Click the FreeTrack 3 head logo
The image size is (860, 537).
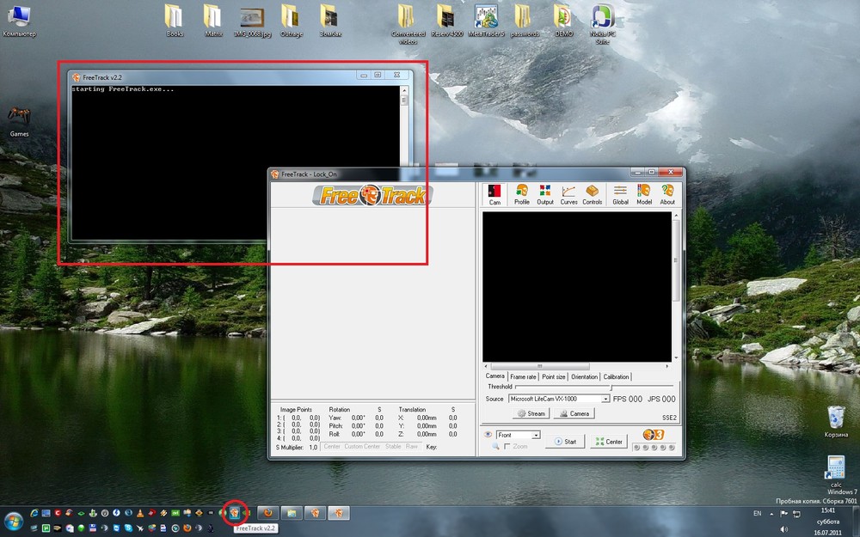pos(654,435)
